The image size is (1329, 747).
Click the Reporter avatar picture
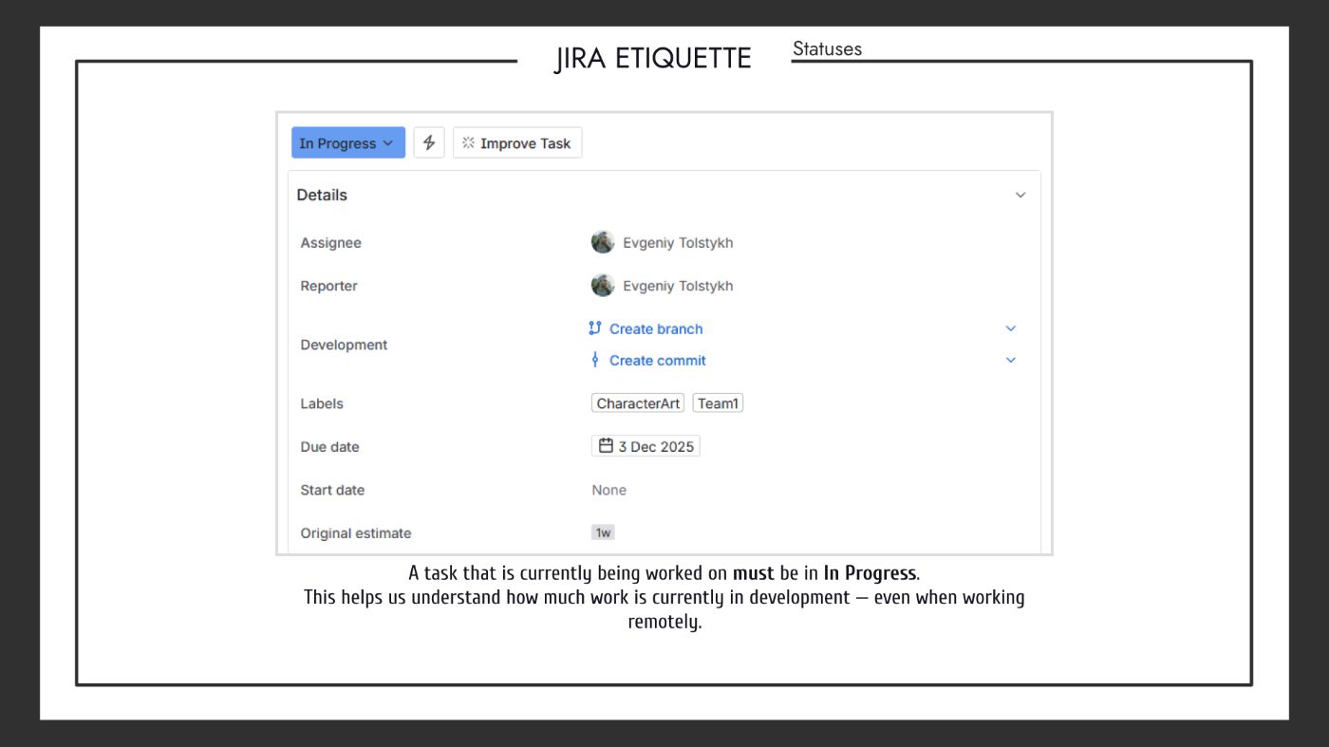click(x=603, y=286)
